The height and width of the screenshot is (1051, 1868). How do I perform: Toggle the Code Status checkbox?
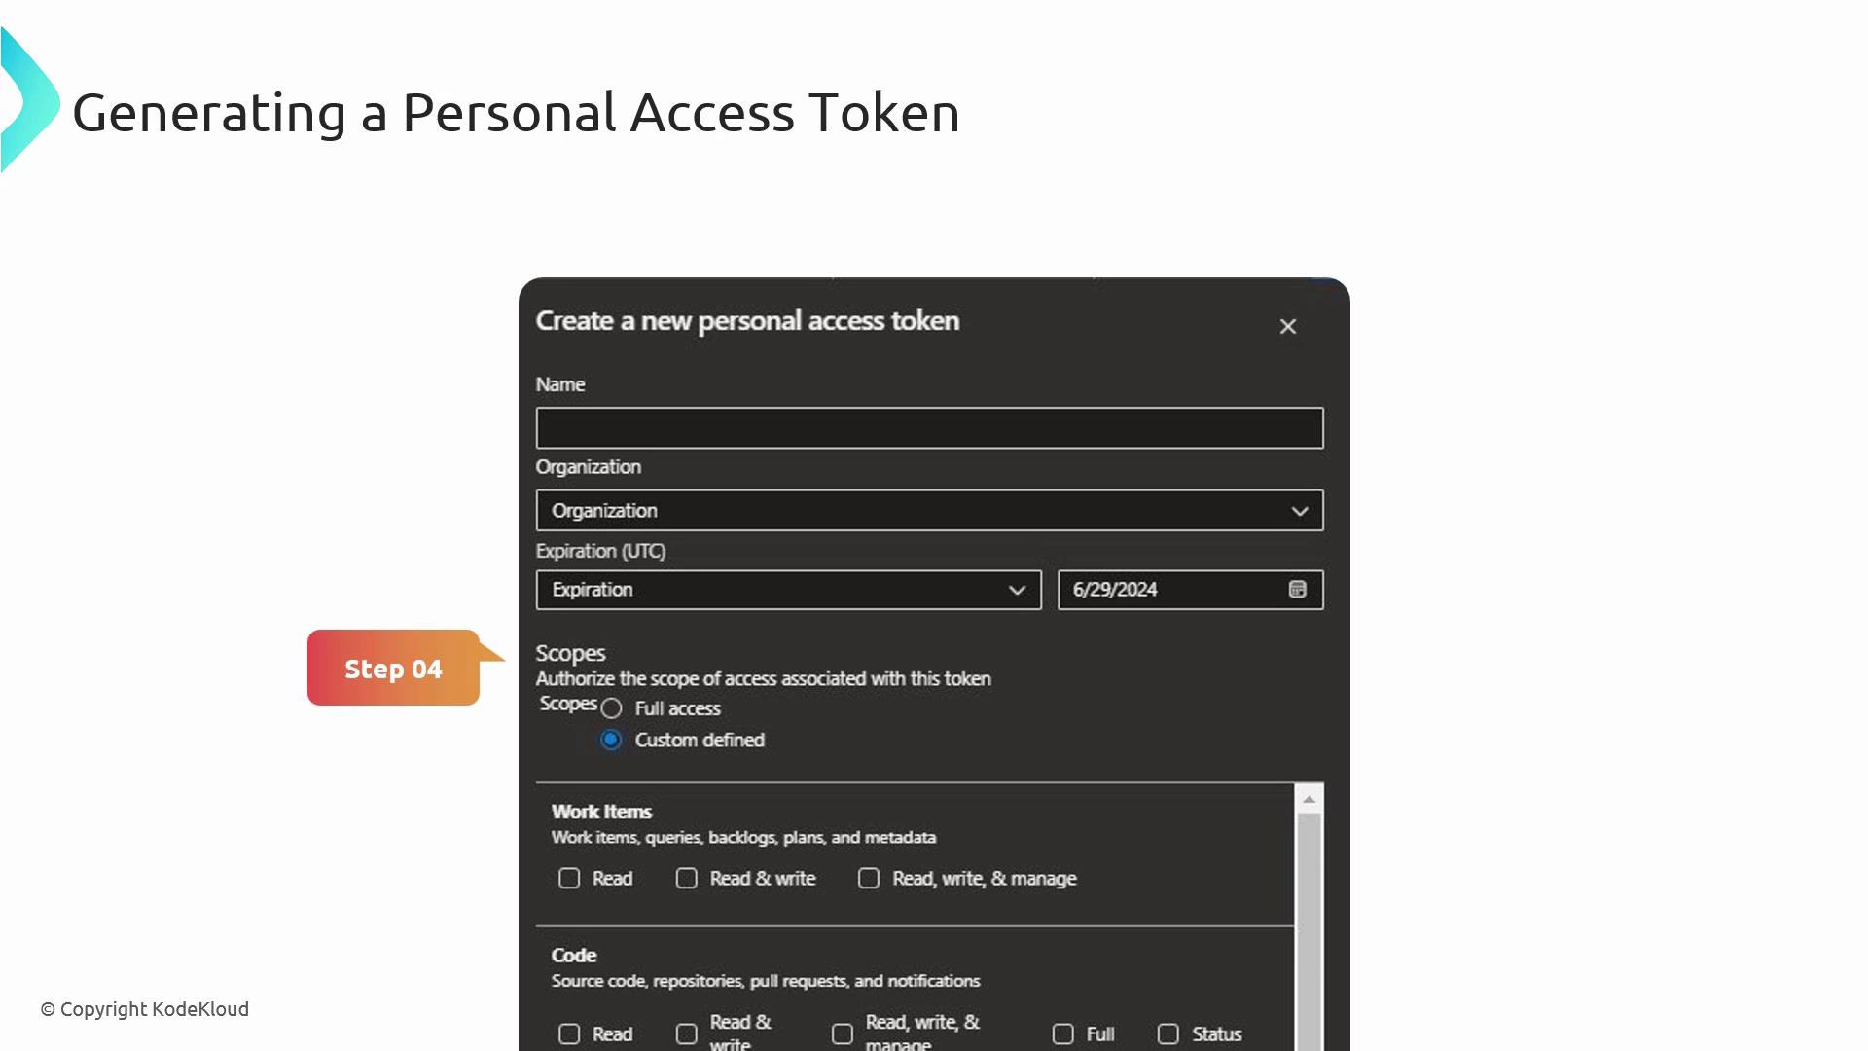[1168, 1034]
